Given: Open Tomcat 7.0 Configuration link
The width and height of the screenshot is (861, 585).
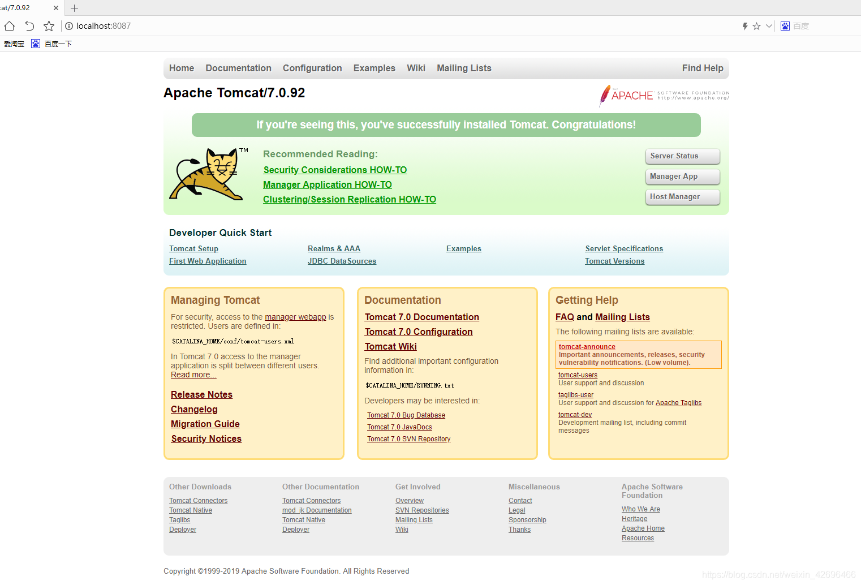Looking at the screenshot, I should [419, 332].
